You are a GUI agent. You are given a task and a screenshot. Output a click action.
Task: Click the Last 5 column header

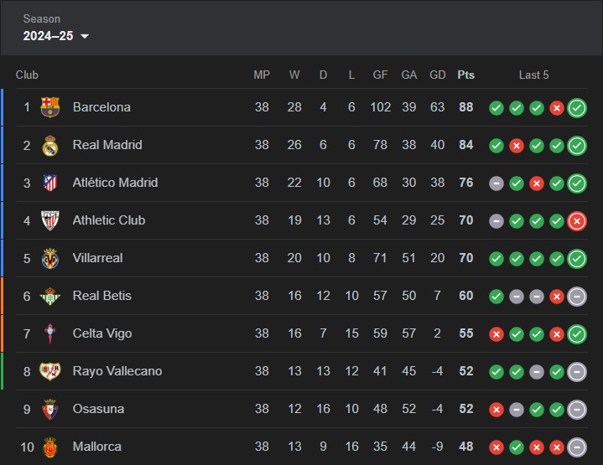533,75
